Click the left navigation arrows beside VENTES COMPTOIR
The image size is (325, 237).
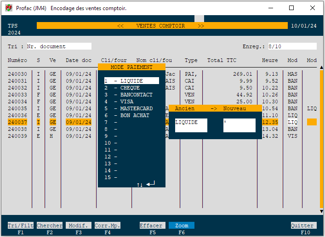click(120, 26)
